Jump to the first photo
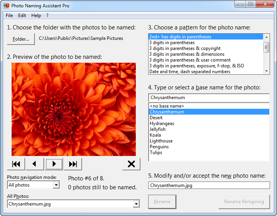Image resolution: width=277 pixels, height=216 pixels. 16,164
